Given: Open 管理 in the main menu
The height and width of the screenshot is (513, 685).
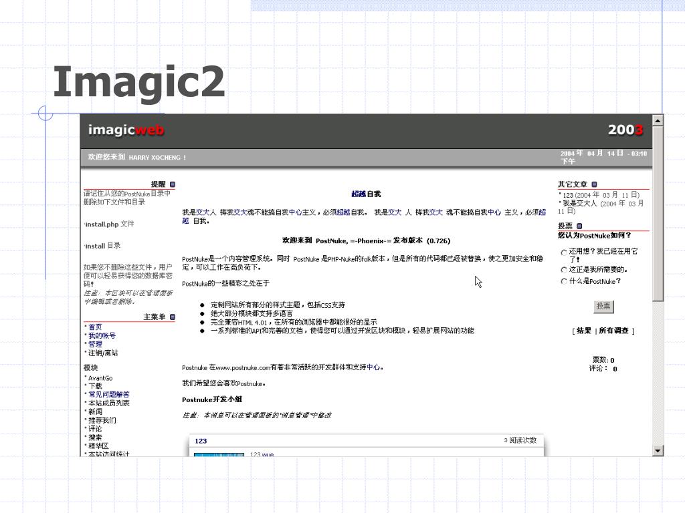Looking at the screenshot, I should (x=95, y=344).
